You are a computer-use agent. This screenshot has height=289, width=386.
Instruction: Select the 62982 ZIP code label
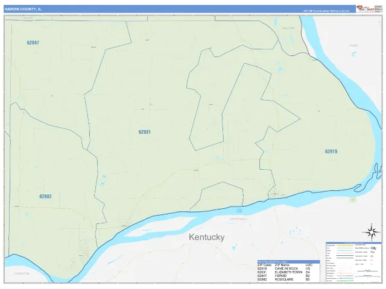(46, 196)
